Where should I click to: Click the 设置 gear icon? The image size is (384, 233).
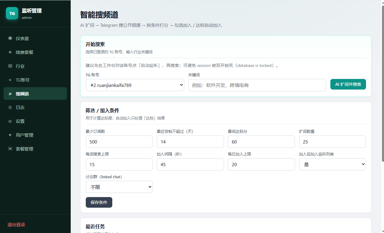click(x=10, y=121)
